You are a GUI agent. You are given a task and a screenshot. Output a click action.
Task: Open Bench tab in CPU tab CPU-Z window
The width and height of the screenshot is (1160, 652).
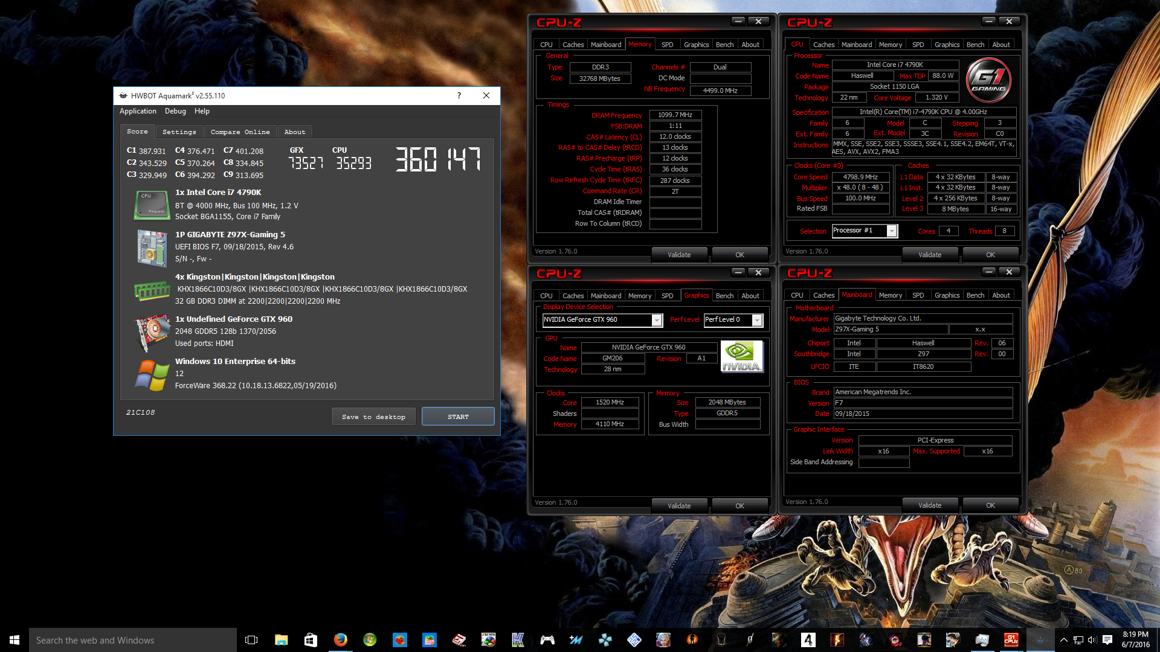click(x=975, y=45)
